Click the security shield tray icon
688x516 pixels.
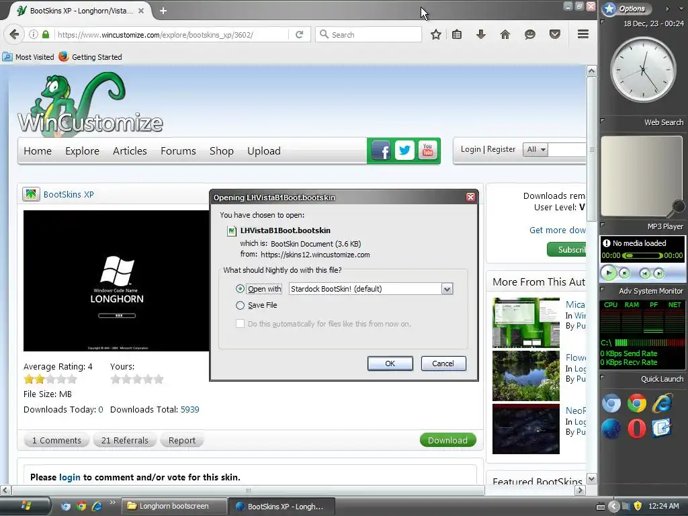click(638, 506)
